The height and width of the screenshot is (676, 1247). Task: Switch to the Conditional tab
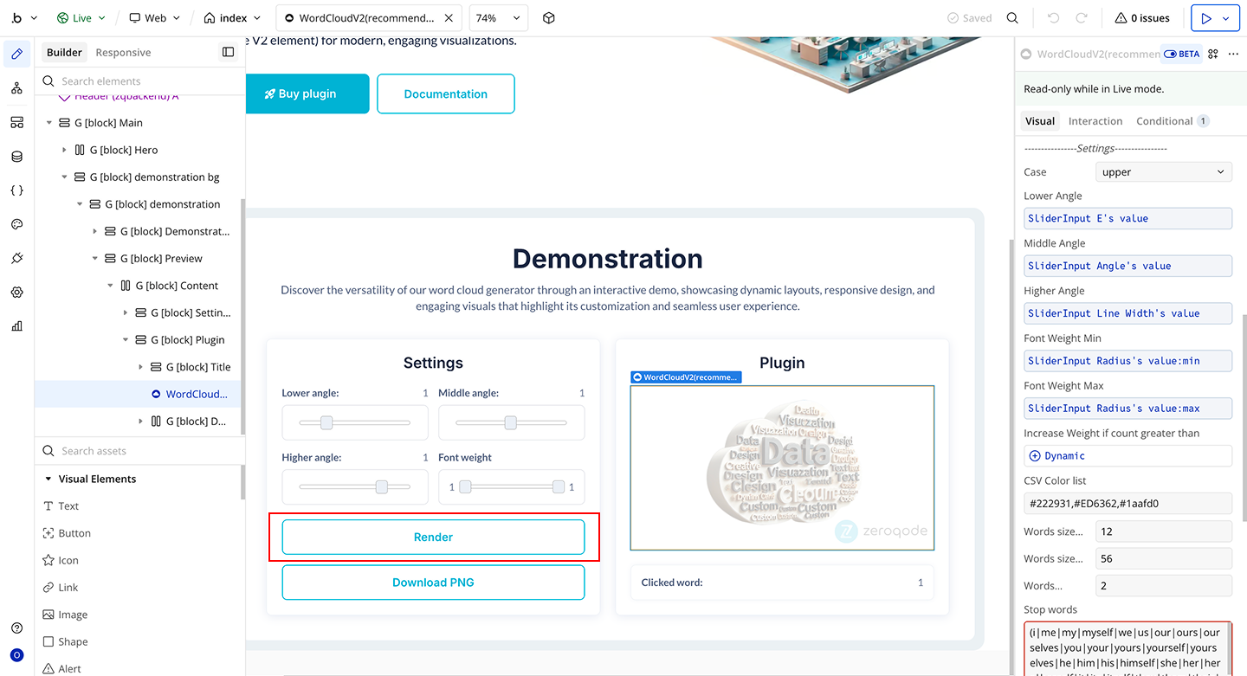[x=1173, y=121]
